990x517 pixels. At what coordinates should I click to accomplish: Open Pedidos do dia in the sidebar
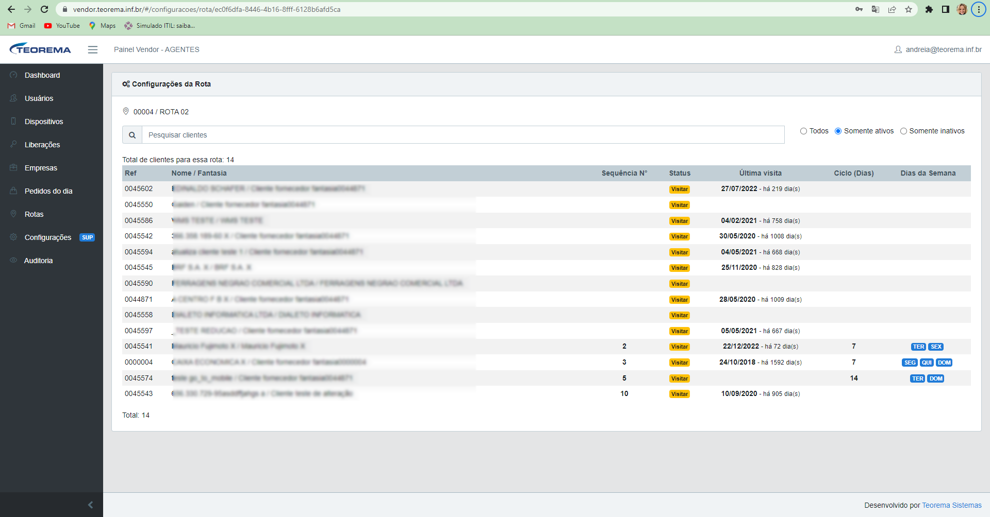click(52, 191)
